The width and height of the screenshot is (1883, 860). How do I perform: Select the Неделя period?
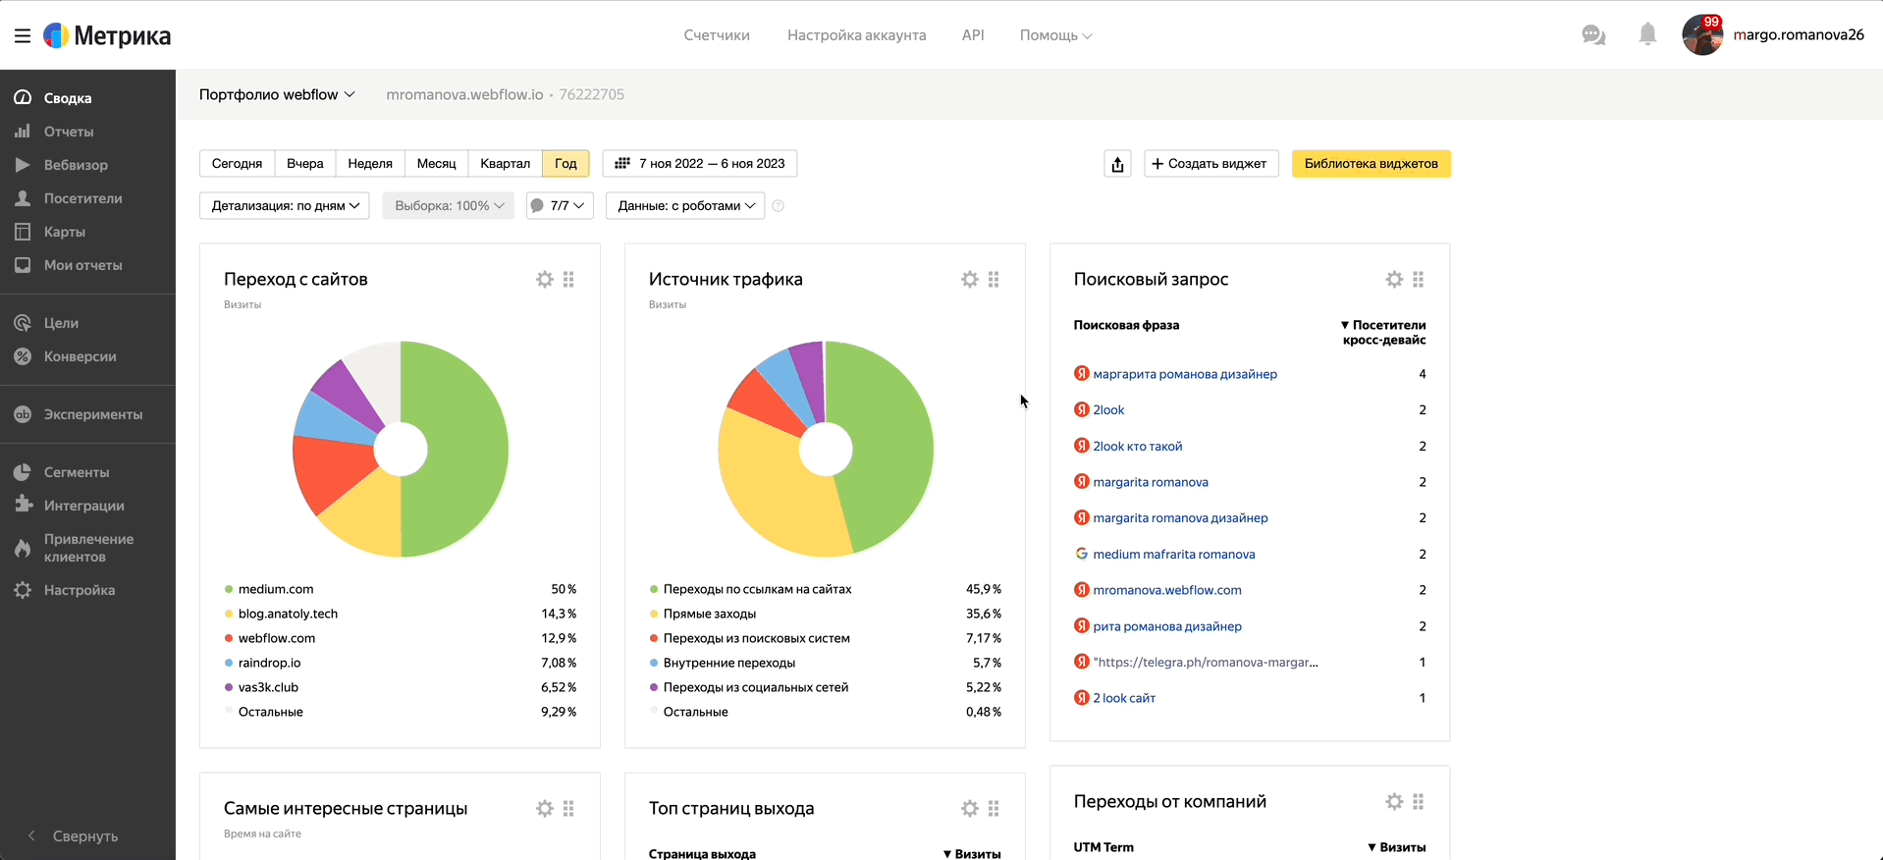tap(370, 164)
